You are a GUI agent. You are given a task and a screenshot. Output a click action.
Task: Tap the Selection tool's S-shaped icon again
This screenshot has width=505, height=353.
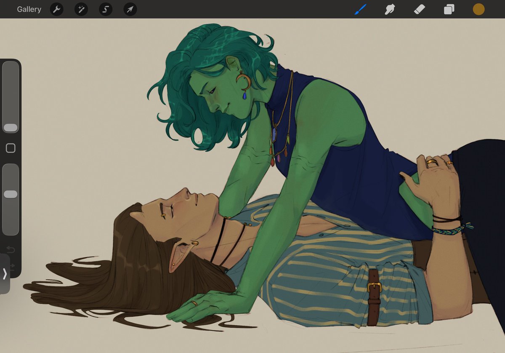click(x=105, y=9)
